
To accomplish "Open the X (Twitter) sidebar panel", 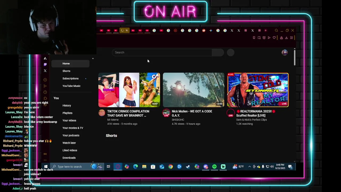I will point(45,71).
